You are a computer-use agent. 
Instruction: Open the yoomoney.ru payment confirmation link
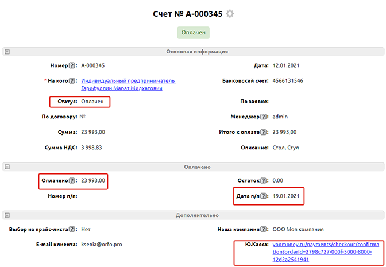click(325, 251)
